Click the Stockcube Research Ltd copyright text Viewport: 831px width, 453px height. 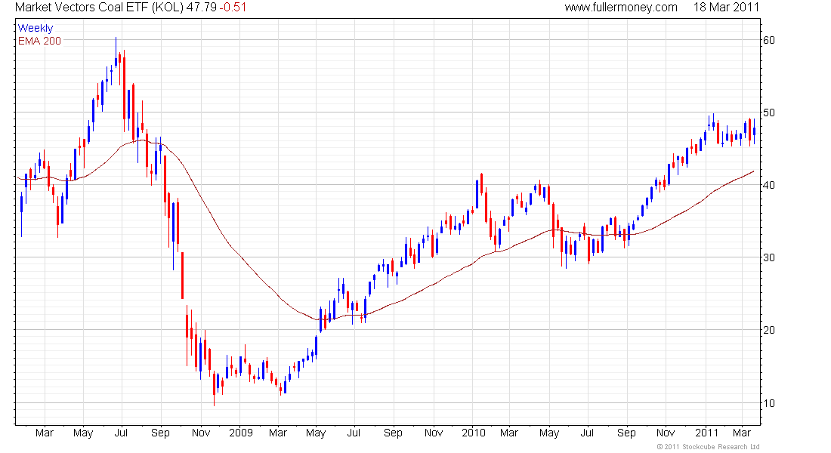[708, 447]
